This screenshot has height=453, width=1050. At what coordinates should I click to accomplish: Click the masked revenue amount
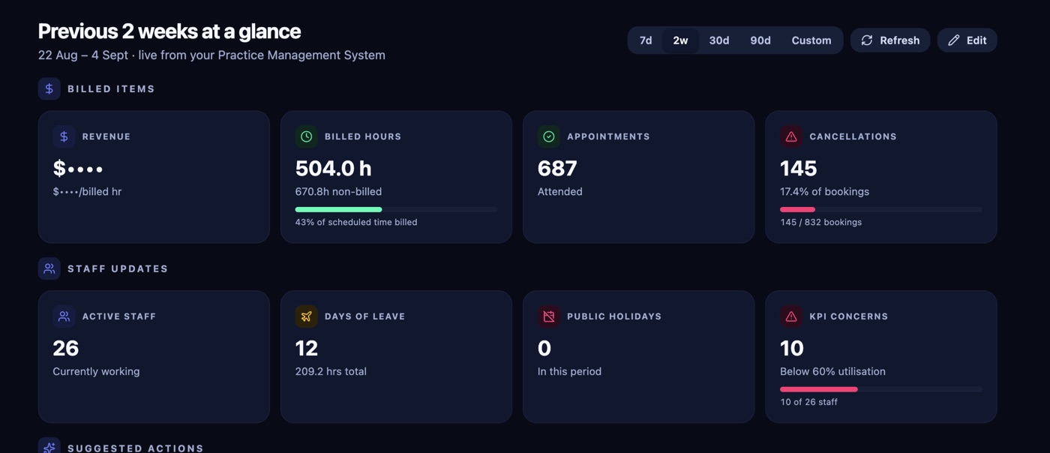pyautogui.click(x=78, y=168)
